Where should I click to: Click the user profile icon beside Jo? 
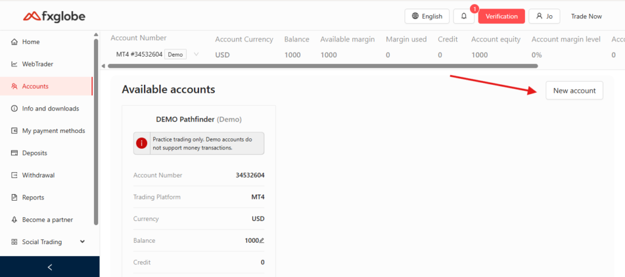pos(540,16)
